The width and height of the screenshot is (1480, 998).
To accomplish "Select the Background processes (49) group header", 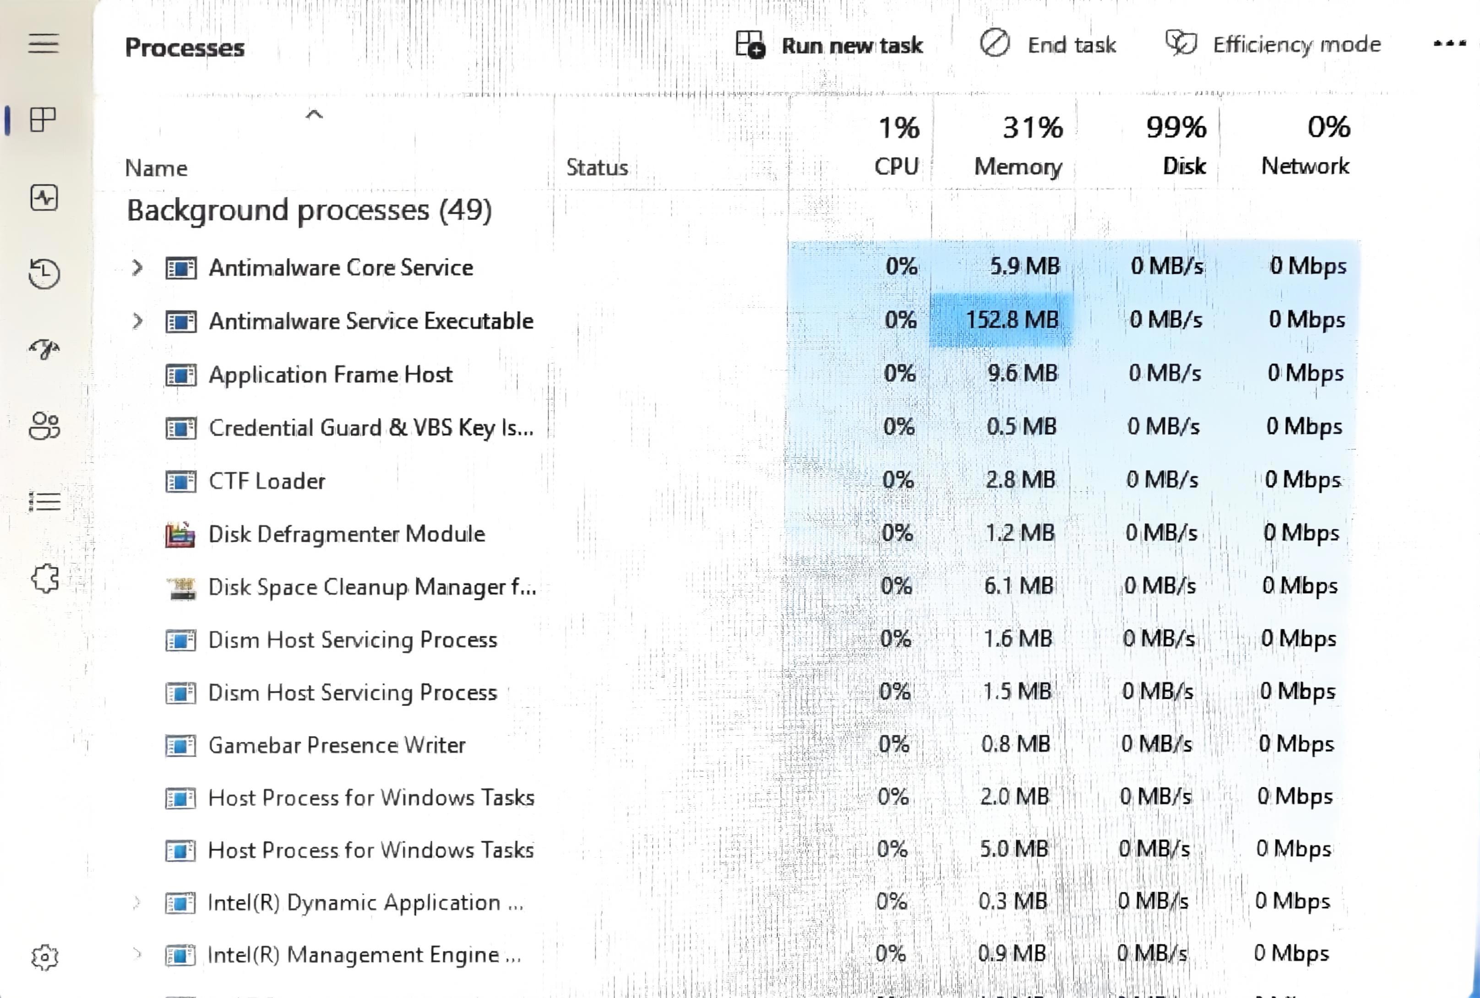I will tap(310, 211).
